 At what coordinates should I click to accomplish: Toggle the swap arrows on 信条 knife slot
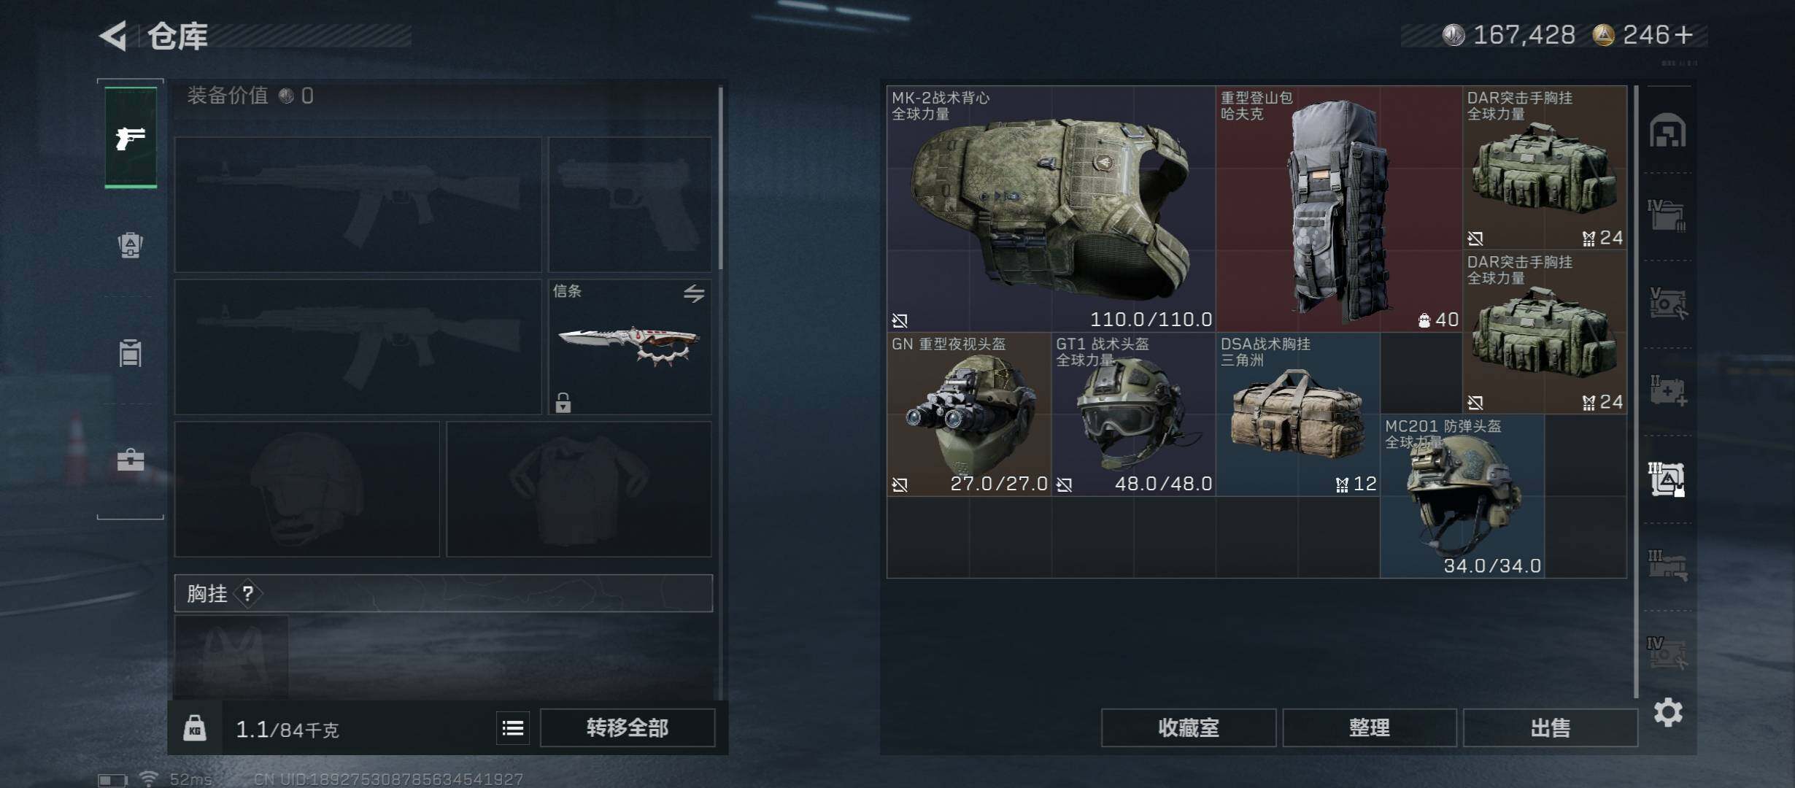click(694, 293)
